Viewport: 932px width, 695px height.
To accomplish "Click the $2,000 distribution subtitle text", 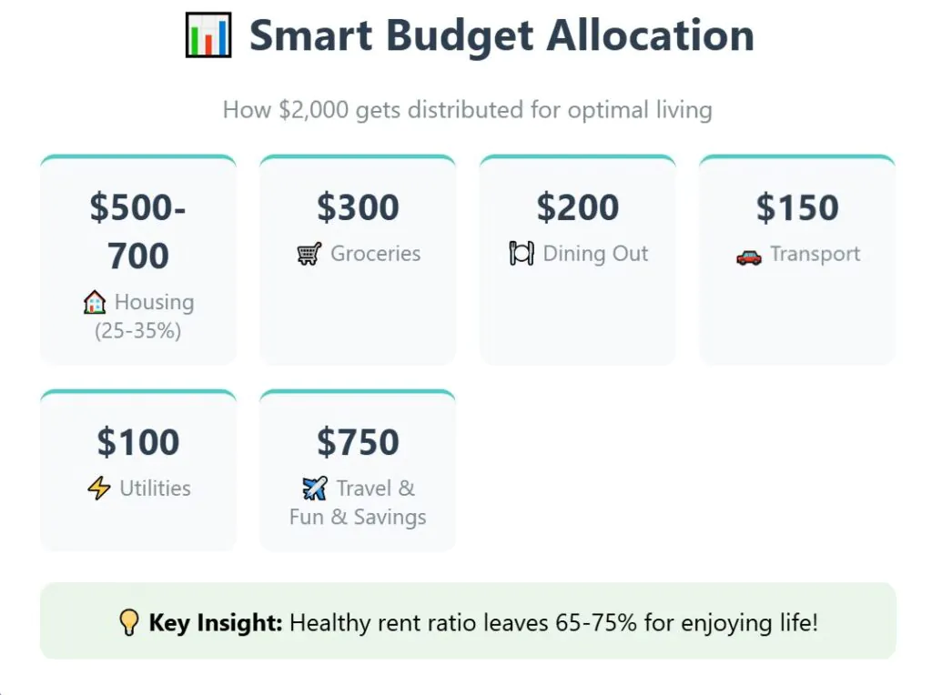I will (x=467, y=111).
